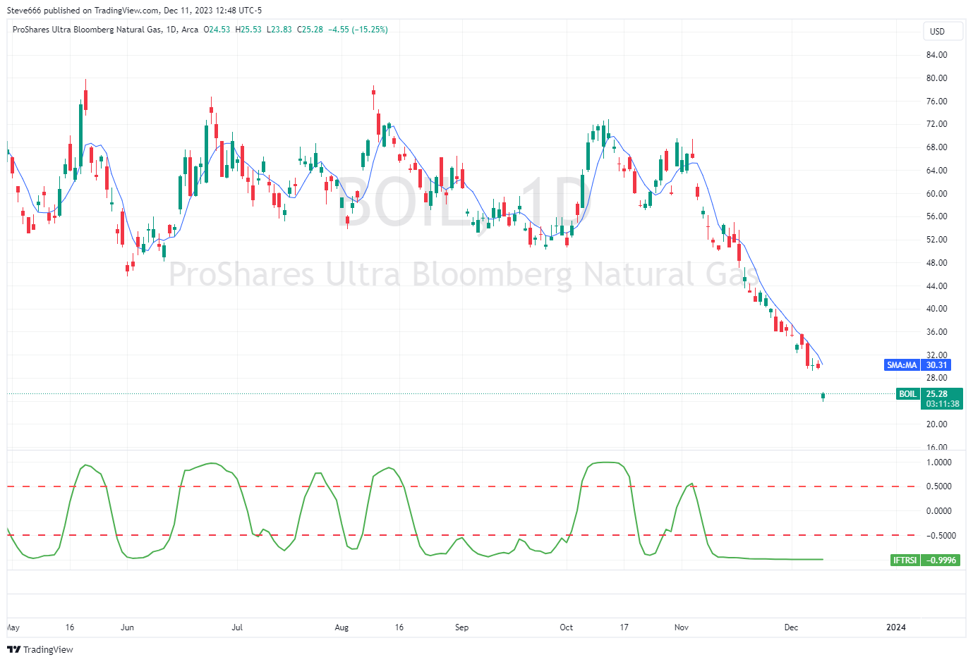The image size is (973, 662).
Task: Click the publisher text Steve666 published on TradingView.com
Action: (x=84, y=11)
